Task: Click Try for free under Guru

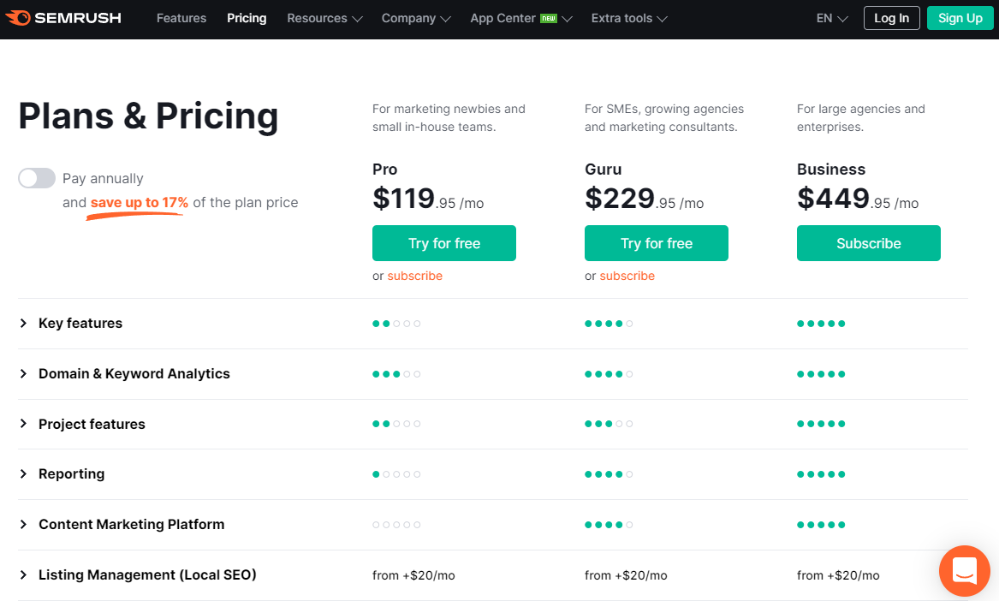Action: (657, 243)
